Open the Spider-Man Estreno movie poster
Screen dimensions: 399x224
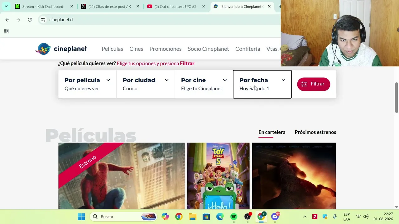tap(121, 176)
